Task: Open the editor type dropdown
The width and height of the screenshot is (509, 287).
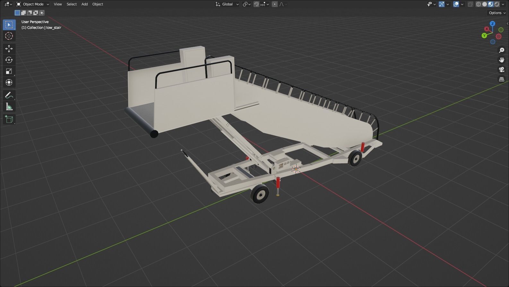Action: pos(8,4)
